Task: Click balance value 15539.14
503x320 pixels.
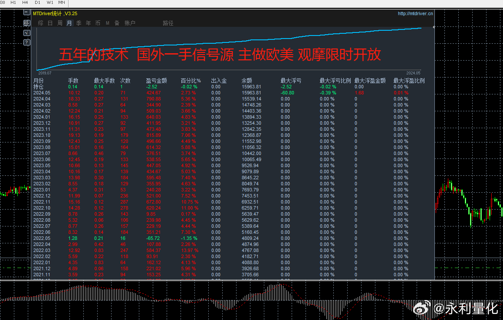Action: [x=252, y=99]
